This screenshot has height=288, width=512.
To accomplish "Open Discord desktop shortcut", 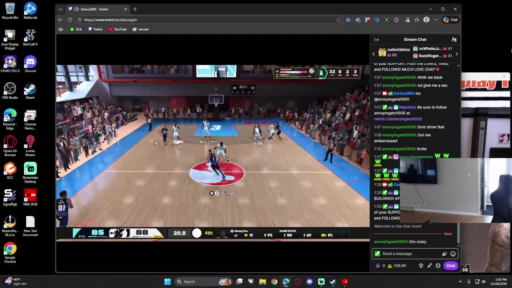I will coord(30,64).
